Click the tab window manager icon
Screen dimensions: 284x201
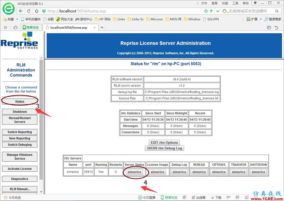tap(269, 28)
